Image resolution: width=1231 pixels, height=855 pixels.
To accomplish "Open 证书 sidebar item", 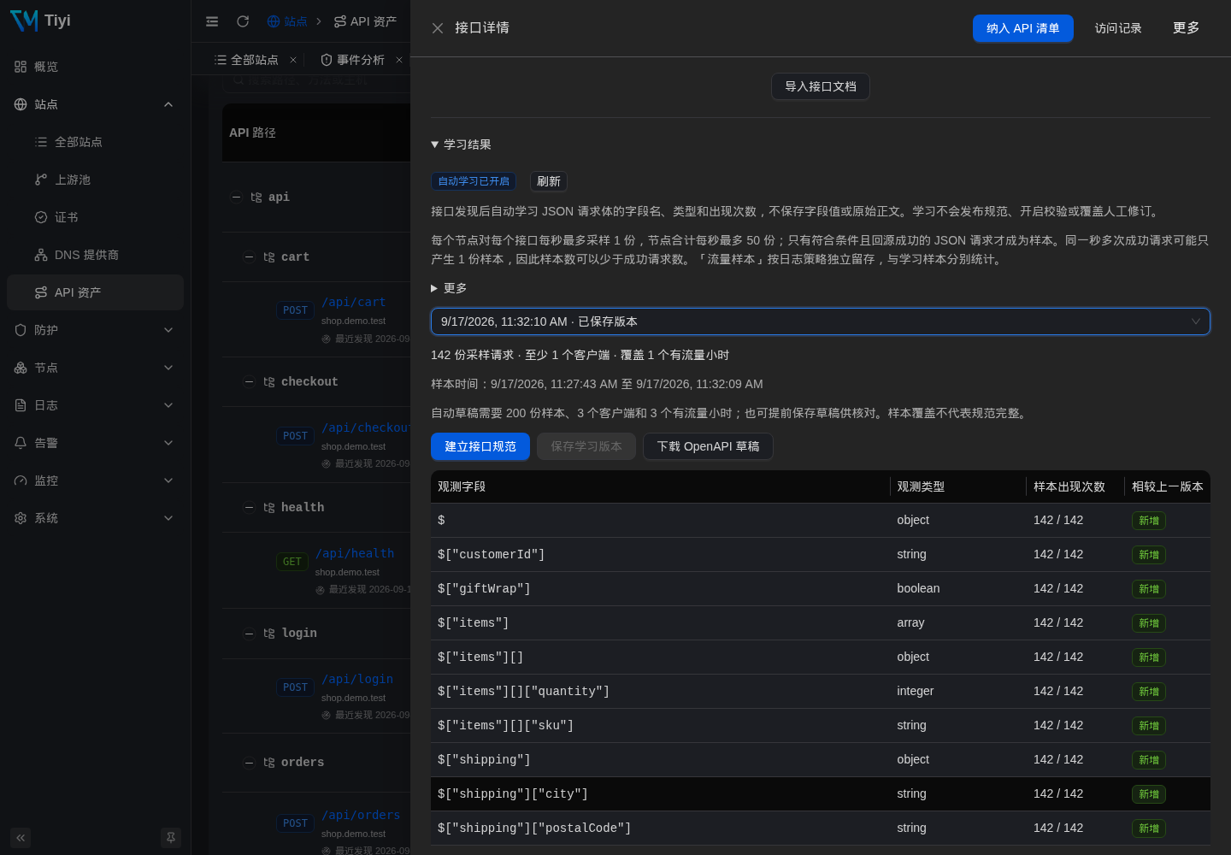I will pos(95,217).
